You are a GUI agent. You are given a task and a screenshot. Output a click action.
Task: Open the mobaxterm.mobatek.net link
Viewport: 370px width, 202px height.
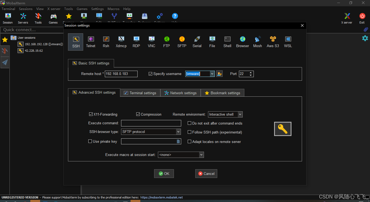pyautogui.click(x=161, y=197)
